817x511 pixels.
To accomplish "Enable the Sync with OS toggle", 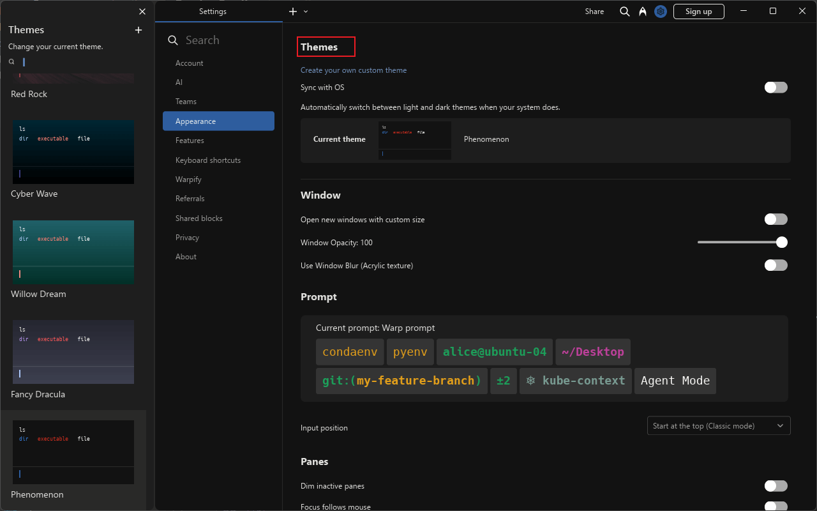I will (776, 88).
